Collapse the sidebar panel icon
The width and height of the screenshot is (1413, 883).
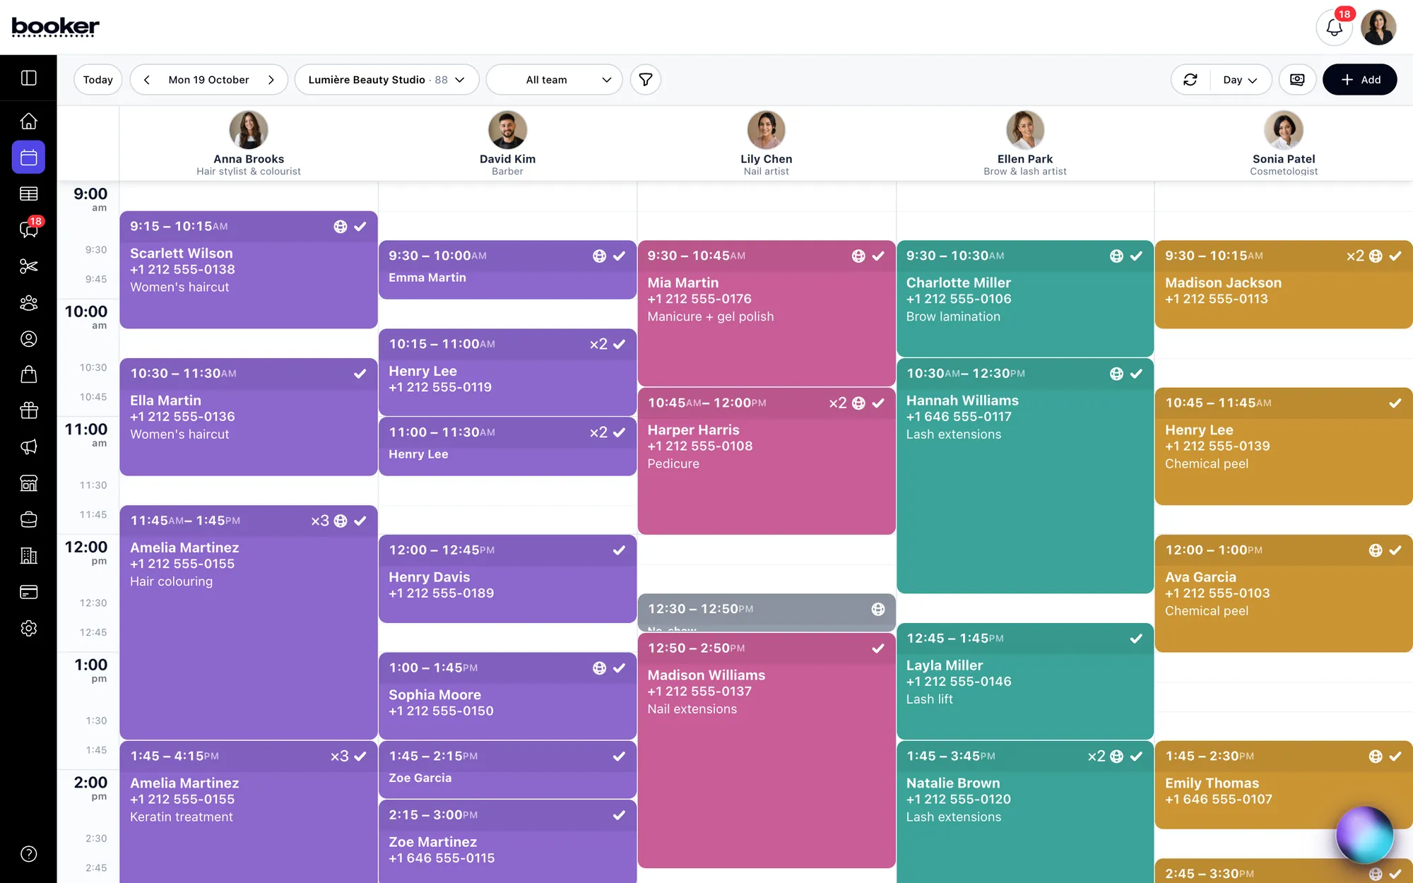point(29,78)
